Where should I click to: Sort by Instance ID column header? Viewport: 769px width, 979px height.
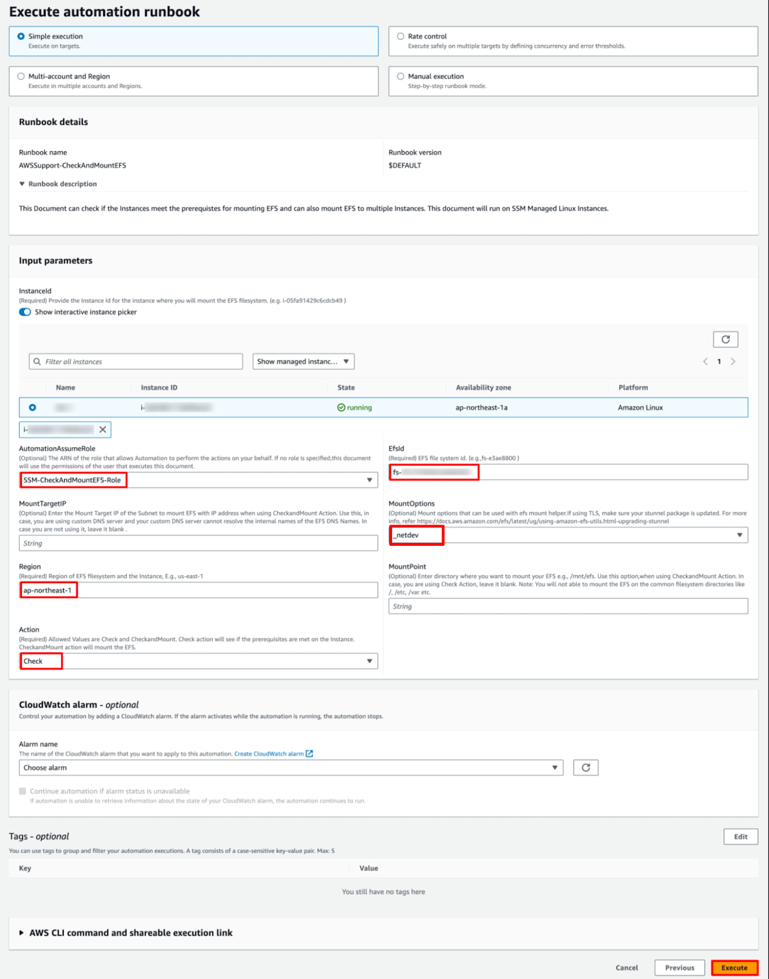point(159,388)
